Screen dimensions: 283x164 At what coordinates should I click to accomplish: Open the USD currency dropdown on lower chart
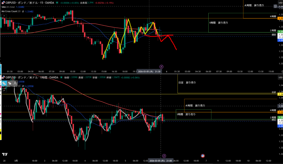(279, 77)
